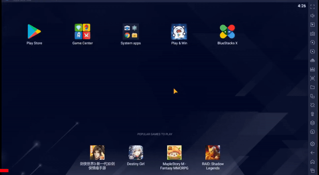Open the sync operations icon
319x175 pixels.
tap(313, 52)
